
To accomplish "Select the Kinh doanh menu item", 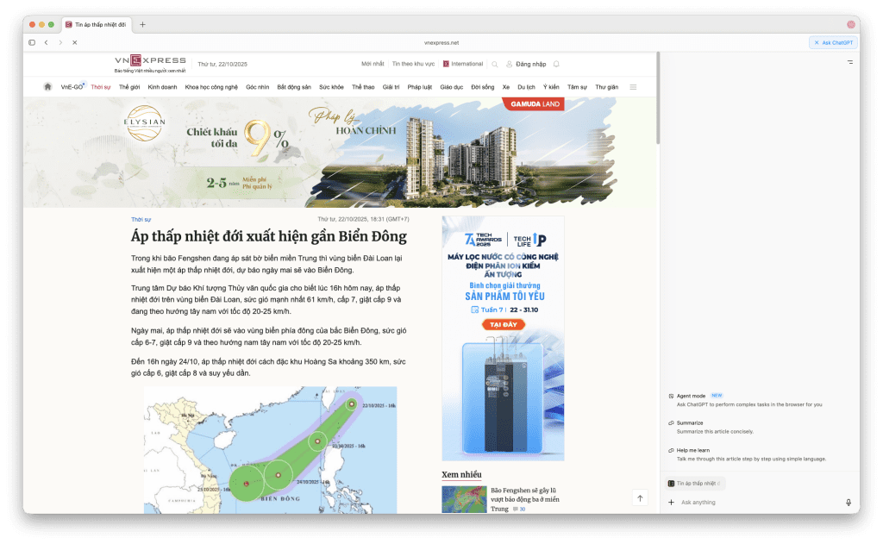I will (x=162, y=87).
